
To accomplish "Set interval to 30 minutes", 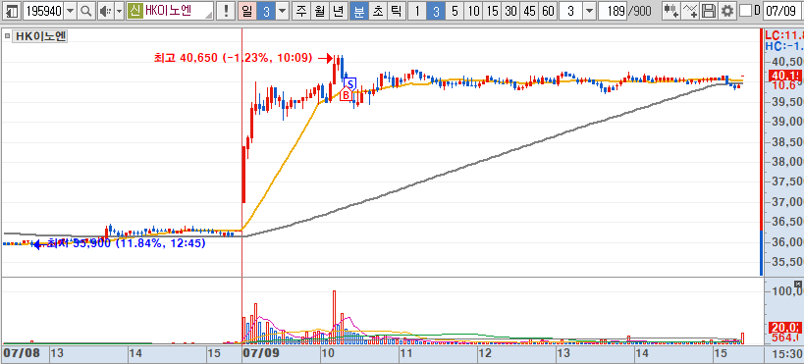I will (x=510, y=11).
